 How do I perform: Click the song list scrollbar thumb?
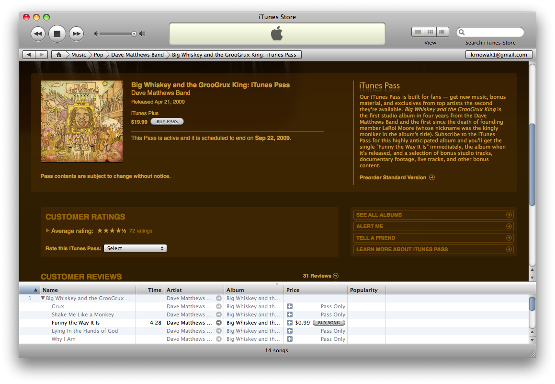[x=532, y=304]
